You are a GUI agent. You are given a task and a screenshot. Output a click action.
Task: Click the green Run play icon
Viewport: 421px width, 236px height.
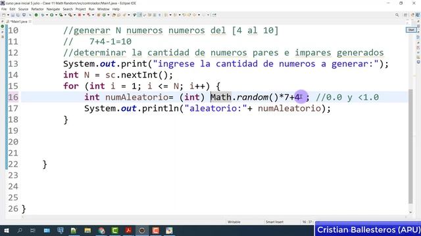point(52,15)
